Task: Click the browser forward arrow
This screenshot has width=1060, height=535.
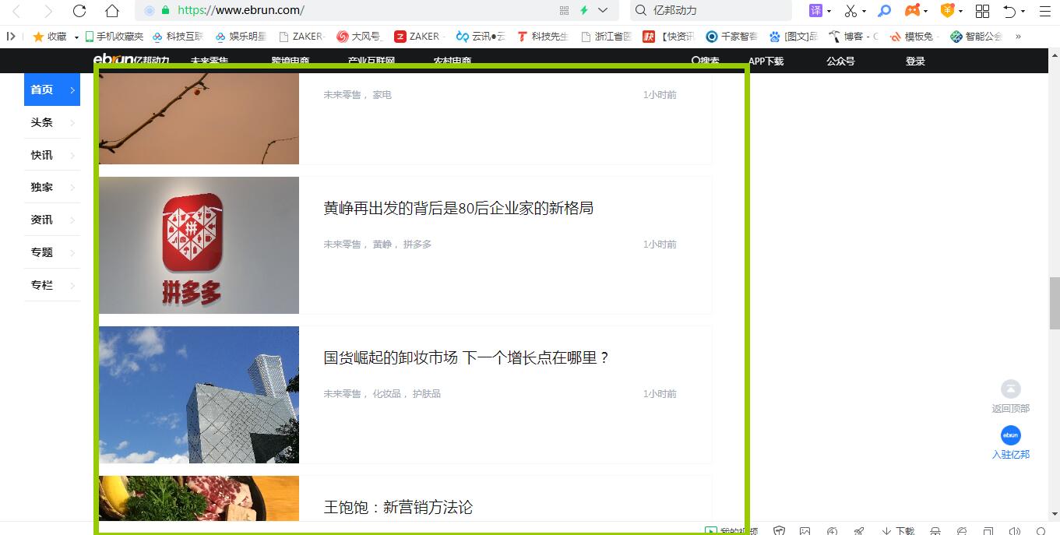Action: coord(48,11)
